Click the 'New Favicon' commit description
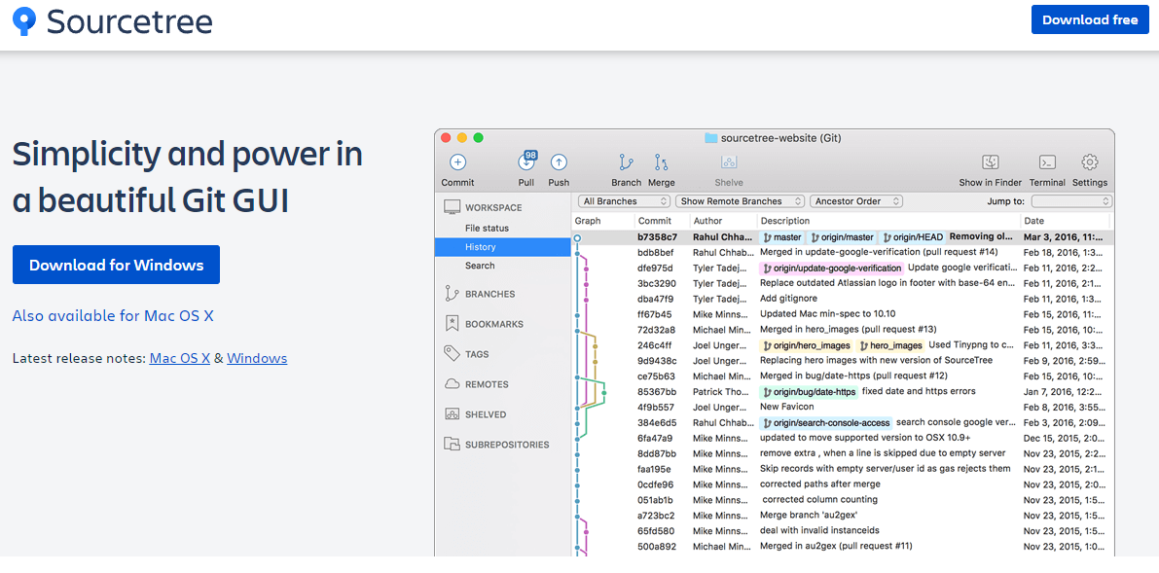The height and width of the screenshot is (573, 1159). [786, 407]
